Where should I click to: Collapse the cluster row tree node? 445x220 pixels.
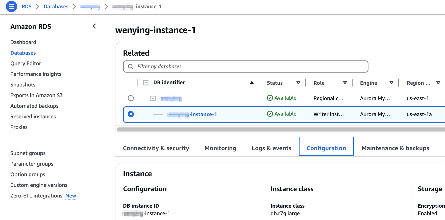tap(153, 98)
